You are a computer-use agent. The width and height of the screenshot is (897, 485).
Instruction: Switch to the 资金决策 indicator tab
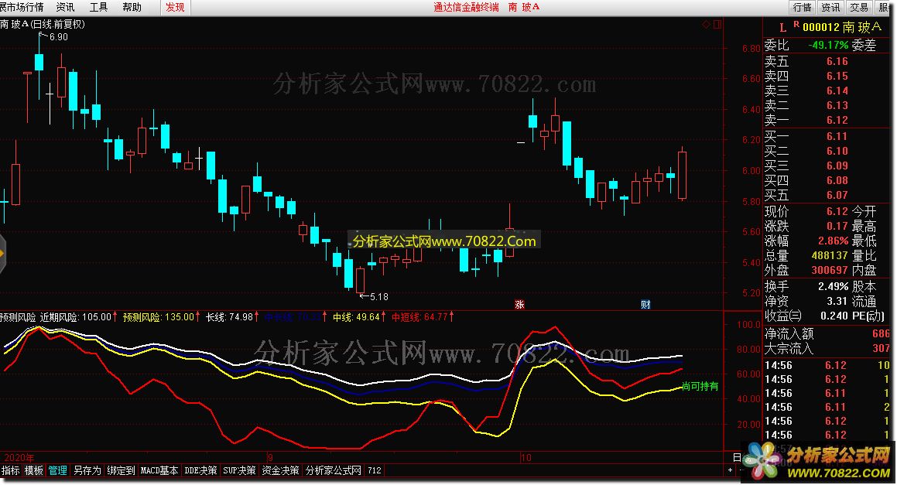click(280, 471)
